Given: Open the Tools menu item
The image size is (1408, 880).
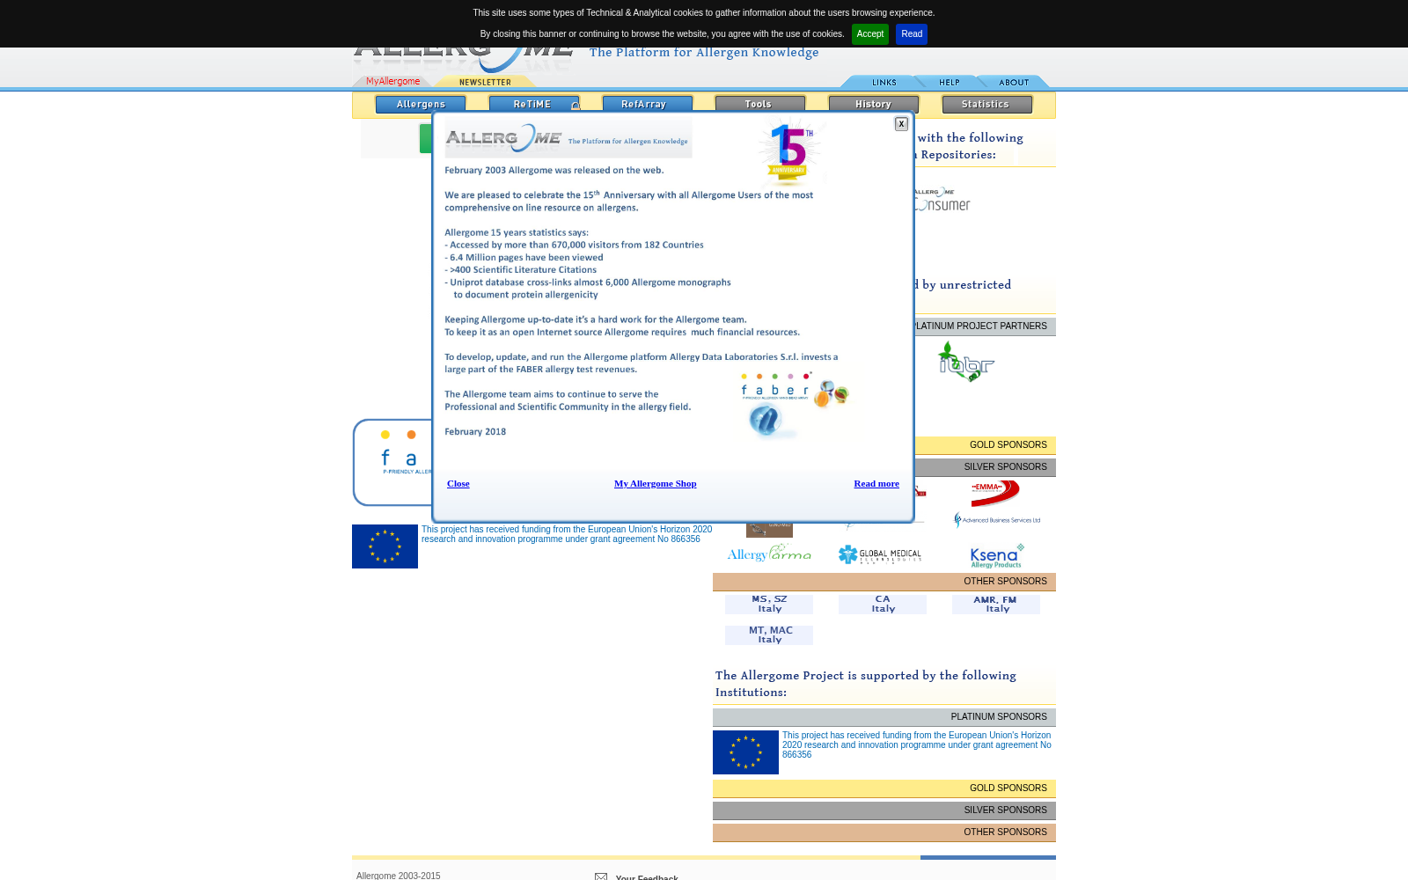Looking at the screenshot, I should pyautogui.click(x=760, y=105).
